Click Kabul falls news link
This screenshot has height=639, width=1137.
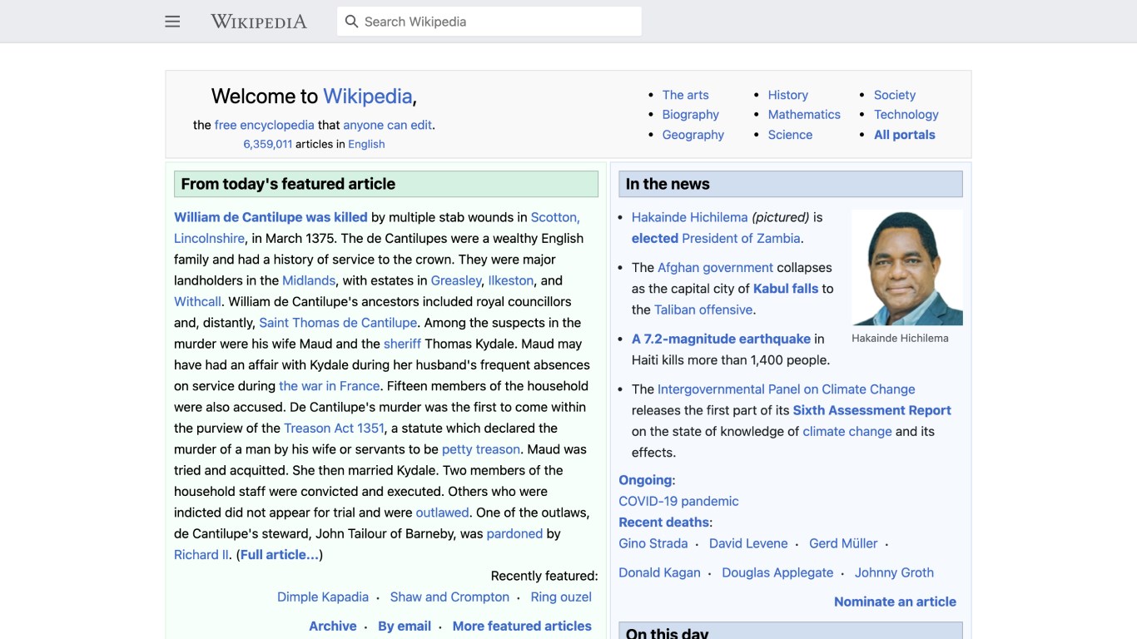pos(786,289)
